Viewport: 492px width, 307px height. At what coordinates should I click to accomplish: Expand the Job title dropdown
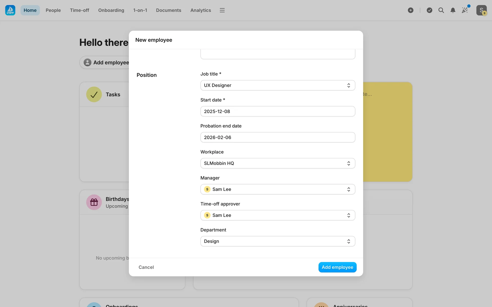click(x=278, y=85)
